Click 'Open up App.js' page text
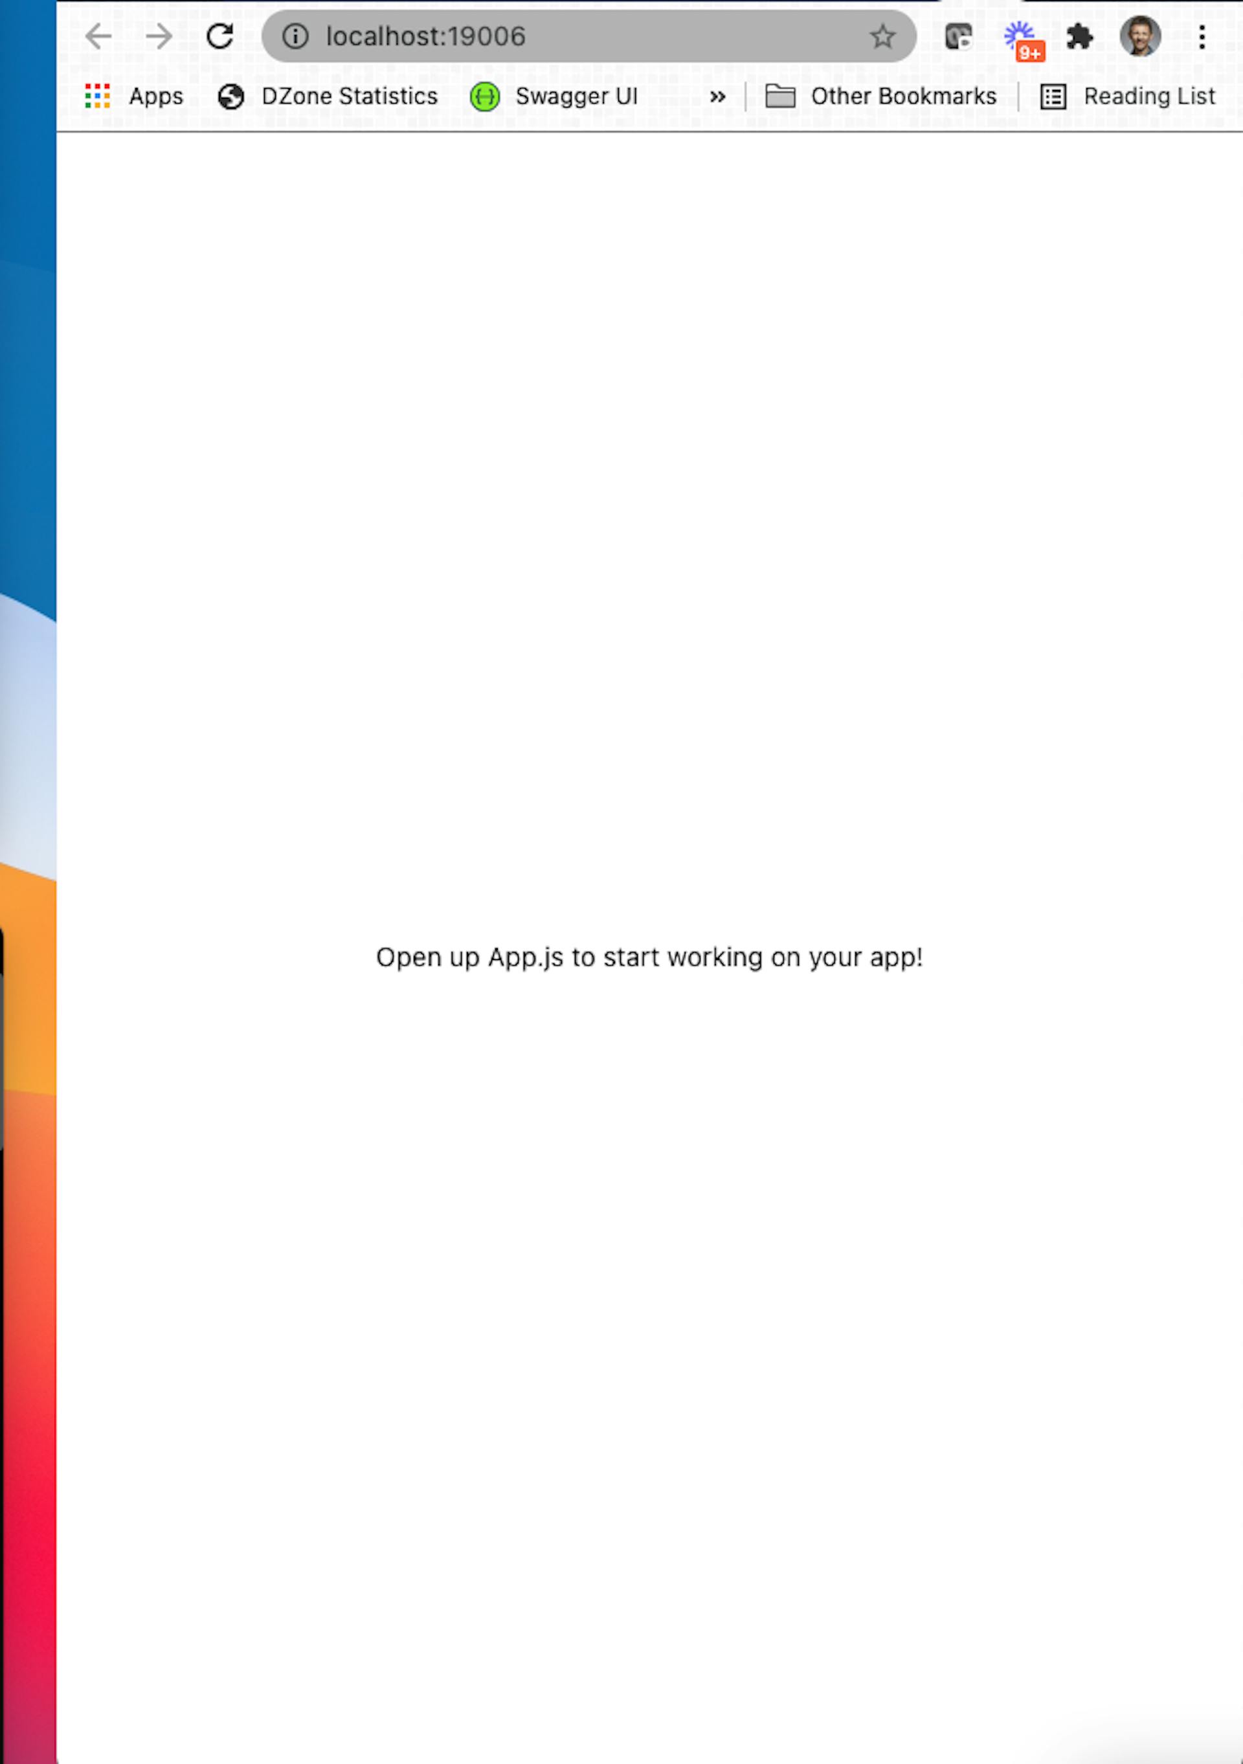 [x=651, y=956]
